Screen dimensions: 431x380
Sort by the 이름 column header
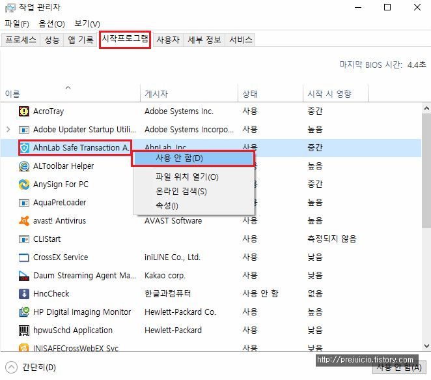pos(70,94)
